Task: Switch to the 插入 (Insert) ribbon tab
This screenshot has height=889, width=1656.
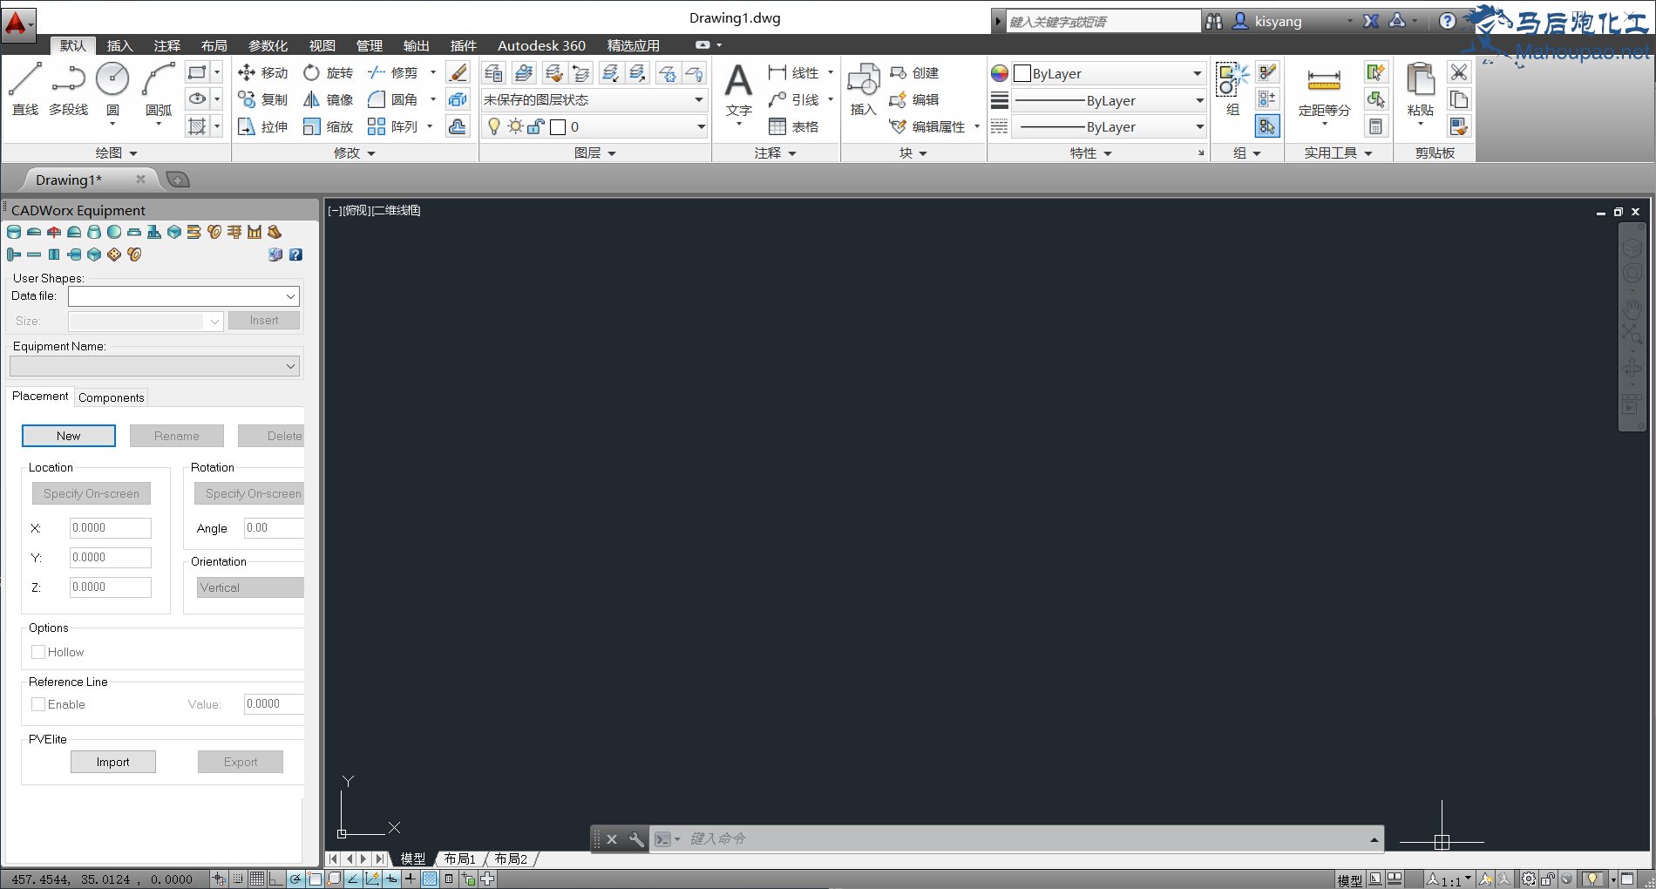Action: pyautogui.click(x=119, y=45)
